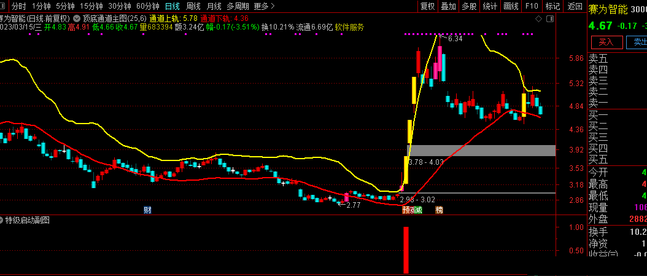This screenshot has width=647, height=276.
Task: Click the diamond icon above the chart
Action: [x=538, y=18]
